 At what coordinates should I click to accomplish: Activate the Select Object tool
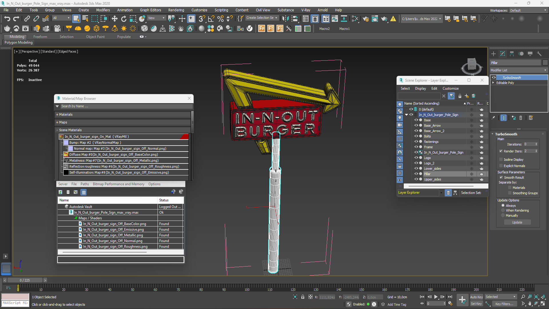click(x=76, y=19)
